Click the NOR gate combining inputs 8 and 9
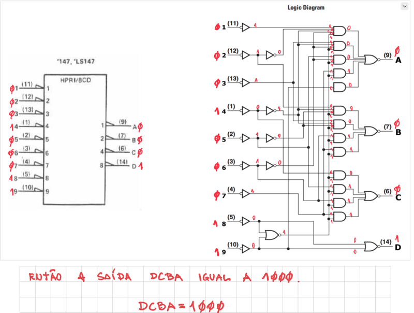414x313 pixels. (272, 235)
